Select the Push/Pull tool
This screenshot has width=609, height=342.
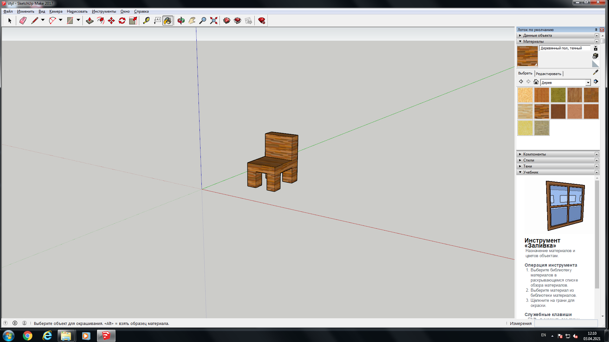coord(90,21)
